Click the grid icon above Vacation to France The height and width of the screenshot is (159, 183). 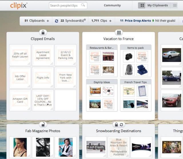[119, 32]
